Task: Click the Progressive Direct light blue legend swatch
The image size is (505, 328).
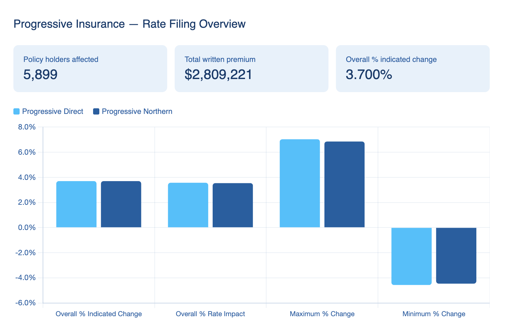Action: [x=17, y=111]
